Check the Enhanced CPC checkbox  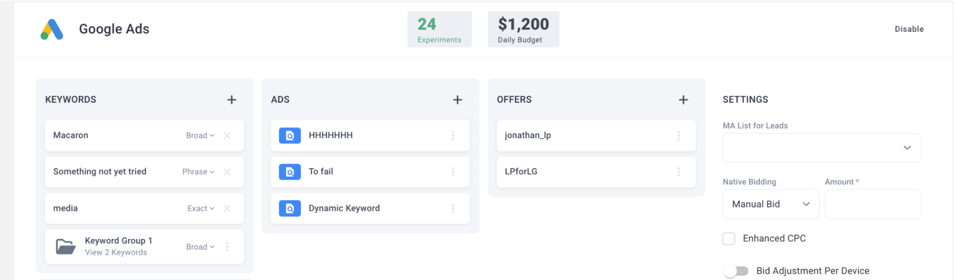tap(729, 238)
